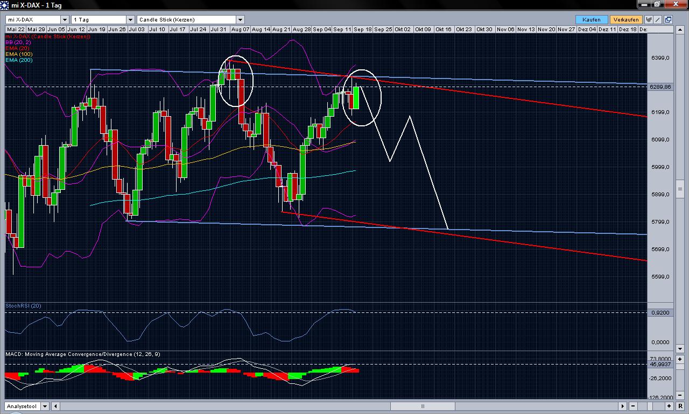Click the current price label 6289,86
The width and height of the screenshot is (689, 414).
[x=662, y=87]
